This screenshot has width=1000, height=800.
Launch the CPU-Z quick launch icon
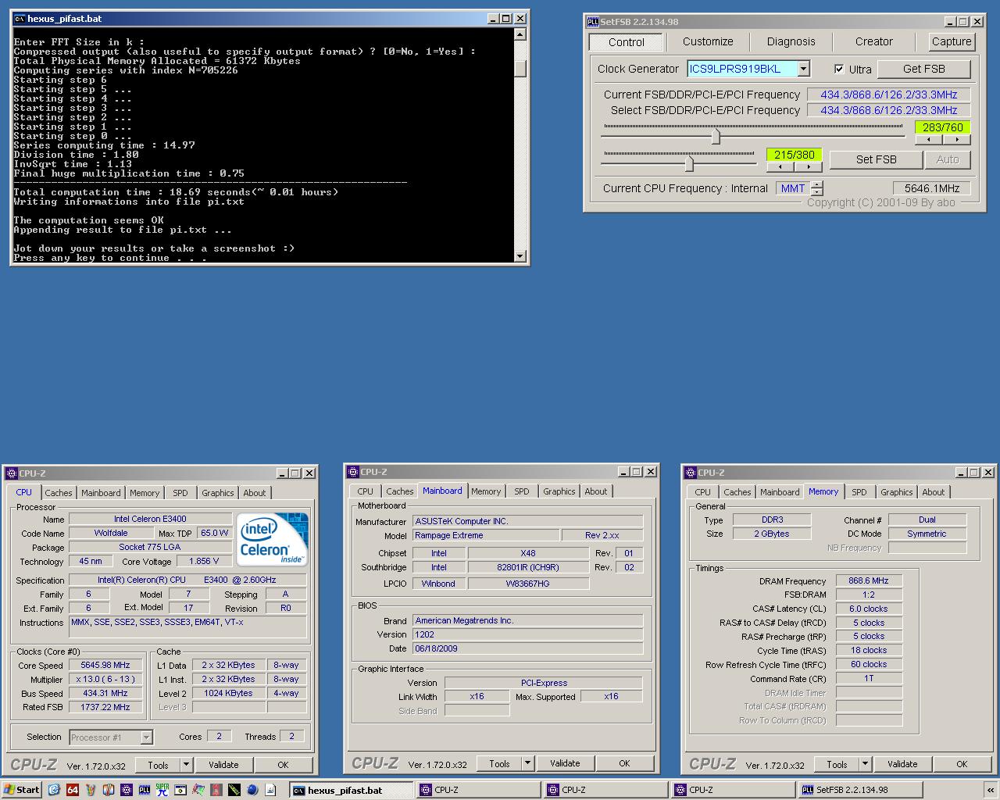[x=127, y=790]
